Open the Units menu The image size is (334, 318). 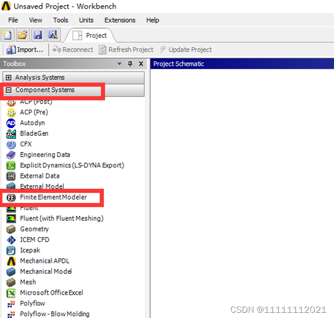86,20
